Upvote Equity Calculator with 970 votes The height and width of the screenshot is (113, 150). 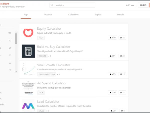point(112,38)
